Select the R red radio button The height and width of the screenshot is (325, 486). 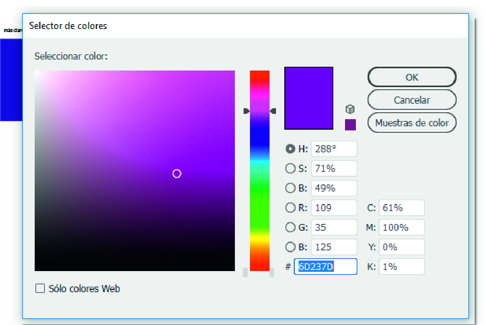[x=290, y=208]
